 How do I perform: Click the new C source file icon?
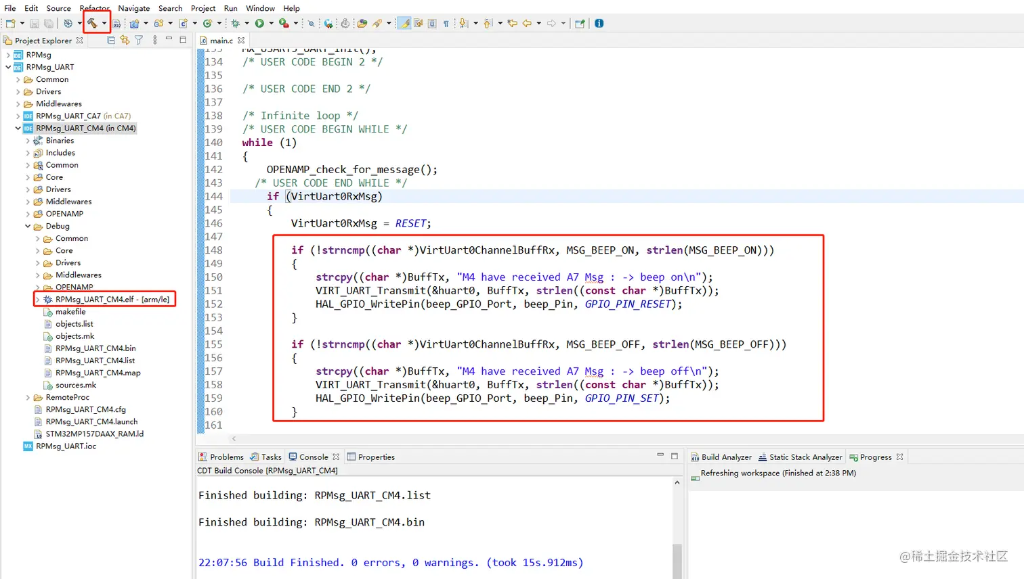184,23
